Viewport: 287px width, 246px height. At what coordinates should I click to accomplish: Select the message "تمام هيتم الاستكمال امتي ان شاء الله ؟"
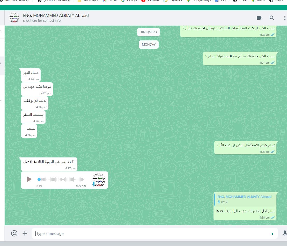coord(245,148)
